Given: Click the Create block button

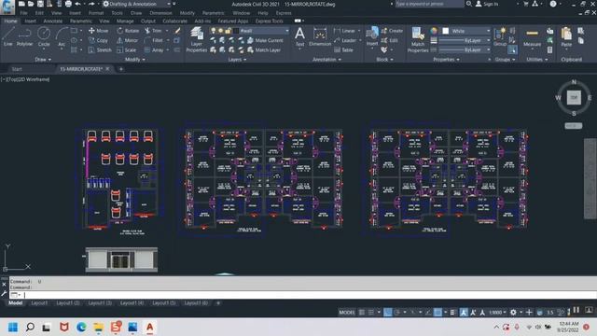Looking at the screenshot, I should 392,31.
